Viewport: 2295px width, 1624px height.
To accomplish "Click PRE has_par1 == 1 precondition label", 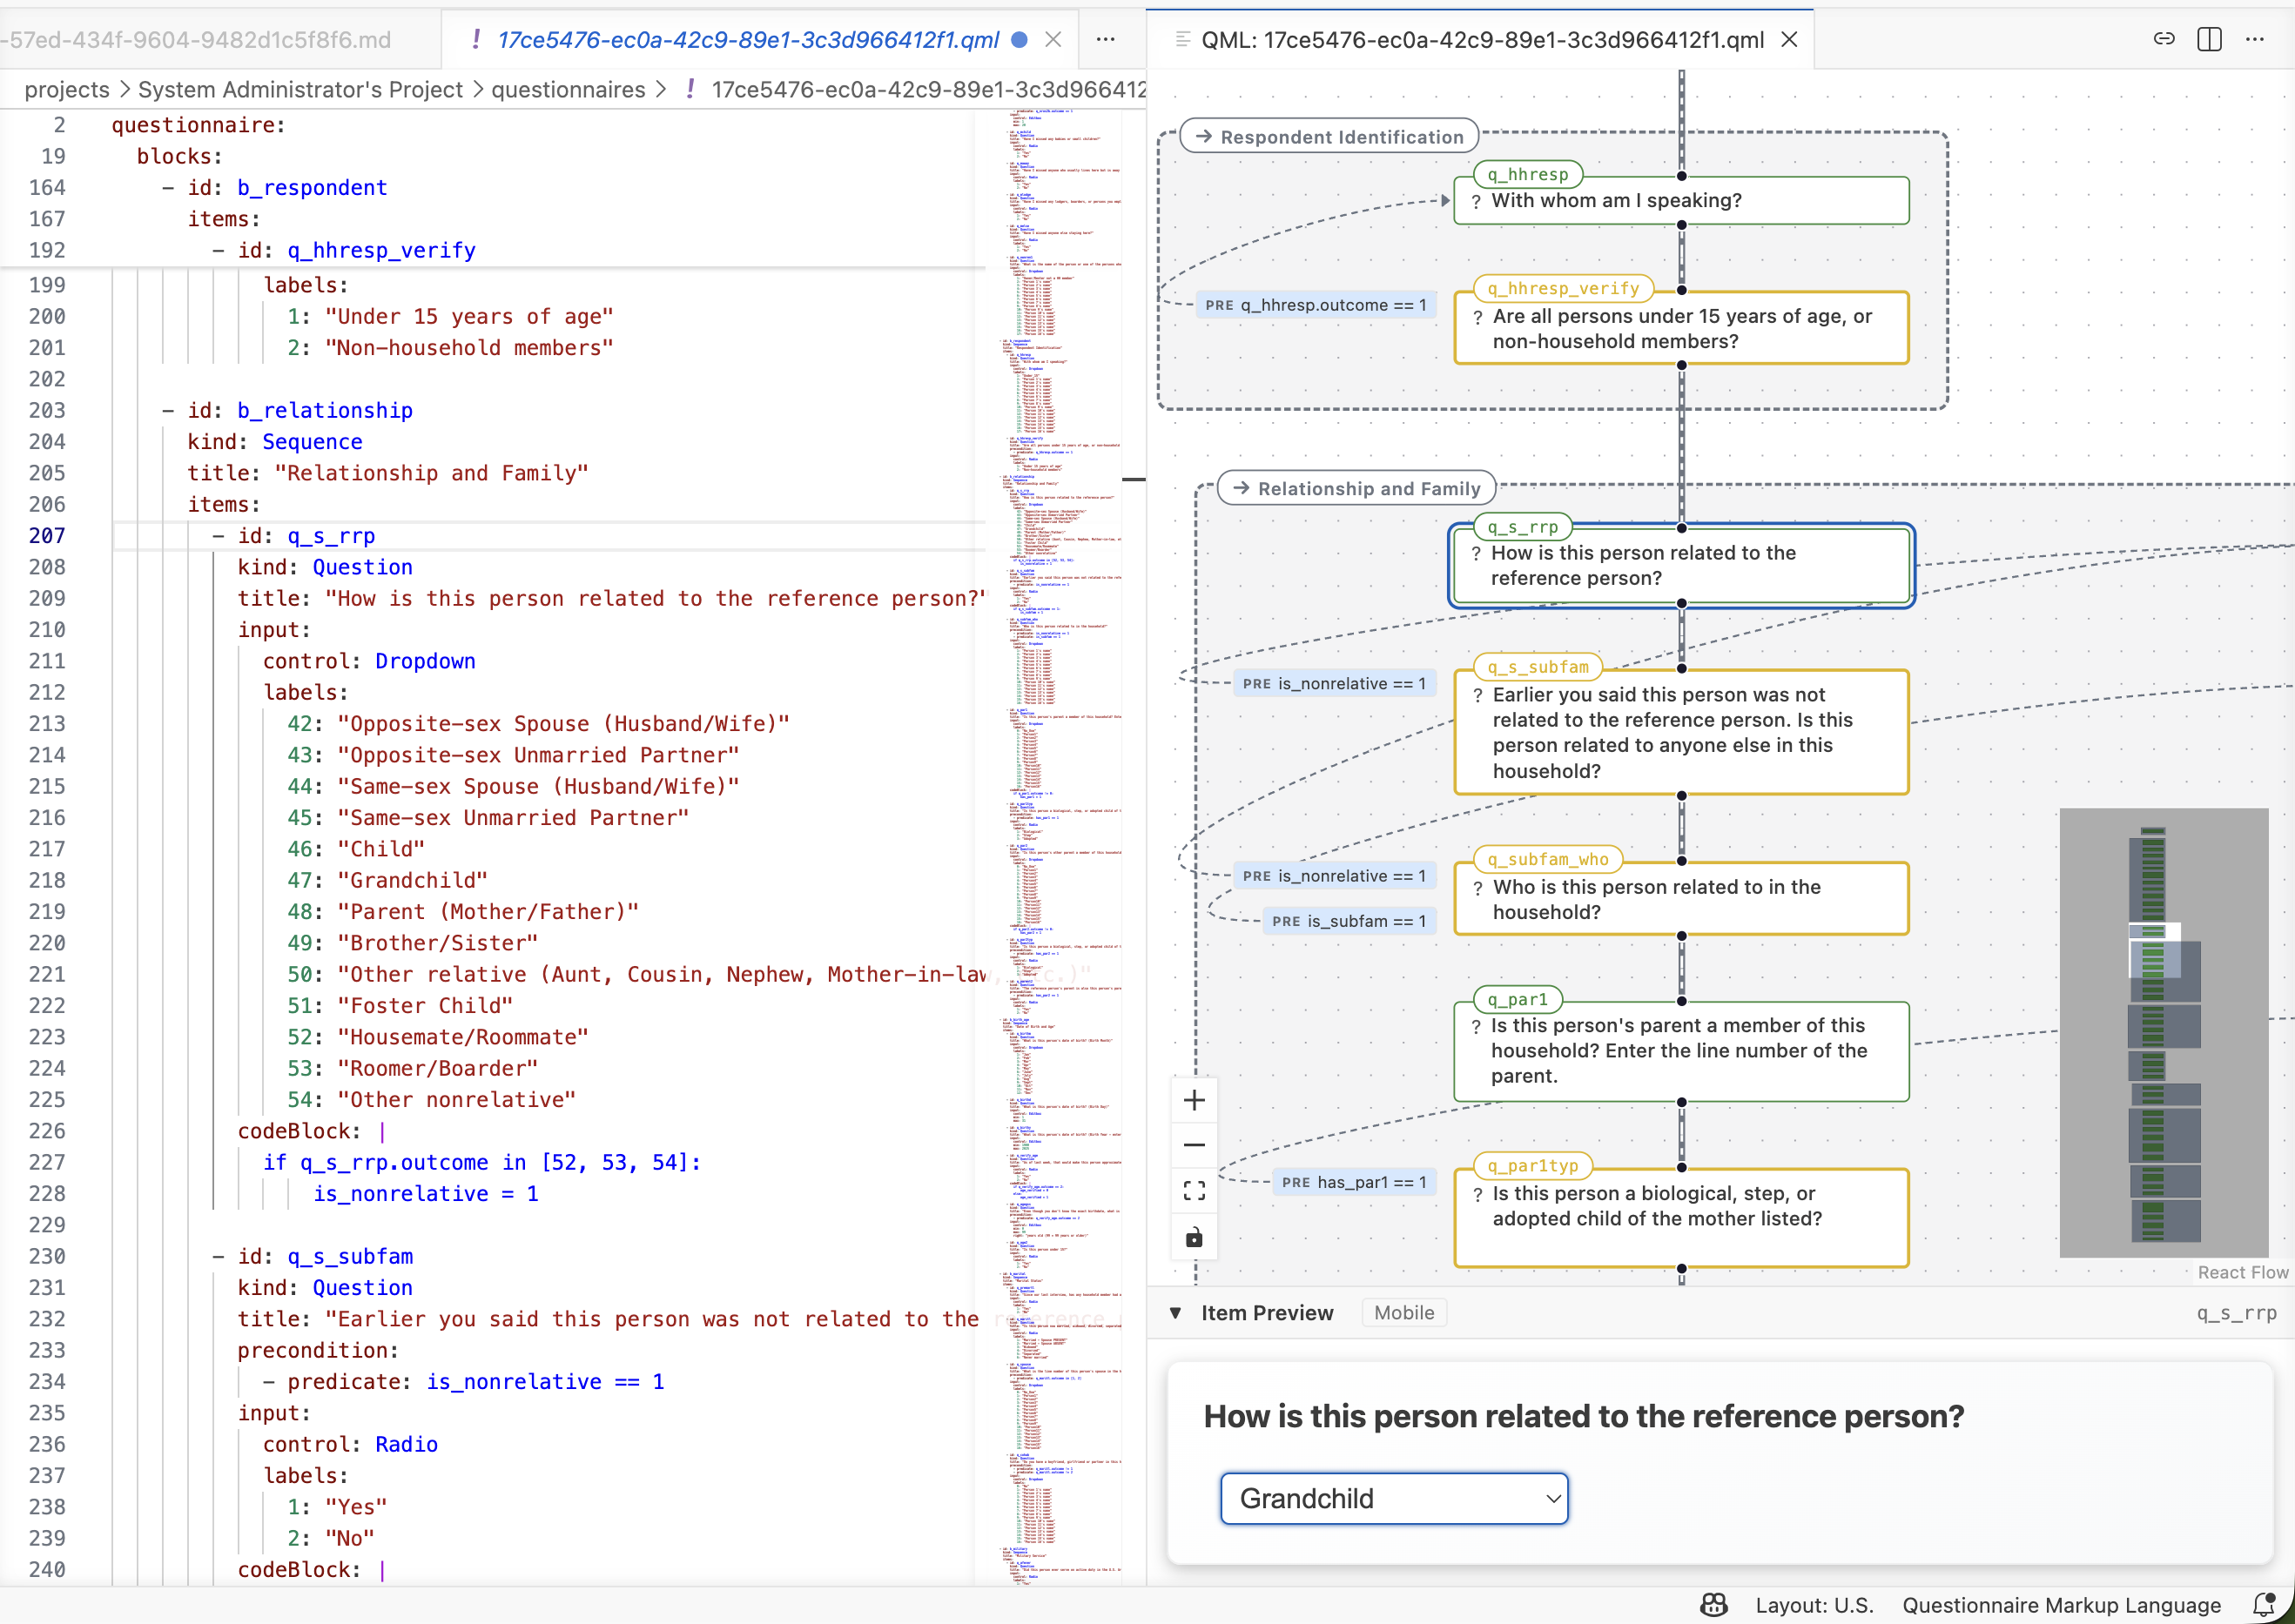I will click(x=1354, y=1182).
